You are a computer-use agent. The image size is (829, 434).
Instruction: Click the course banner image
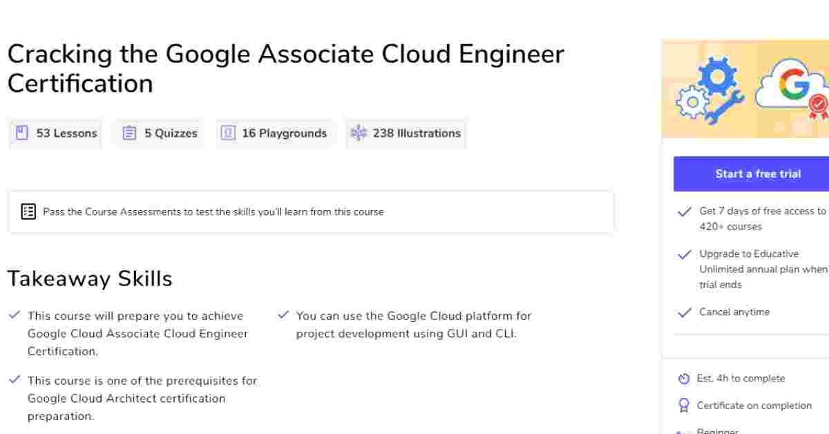pyautogui.click(x=745, y=89)
